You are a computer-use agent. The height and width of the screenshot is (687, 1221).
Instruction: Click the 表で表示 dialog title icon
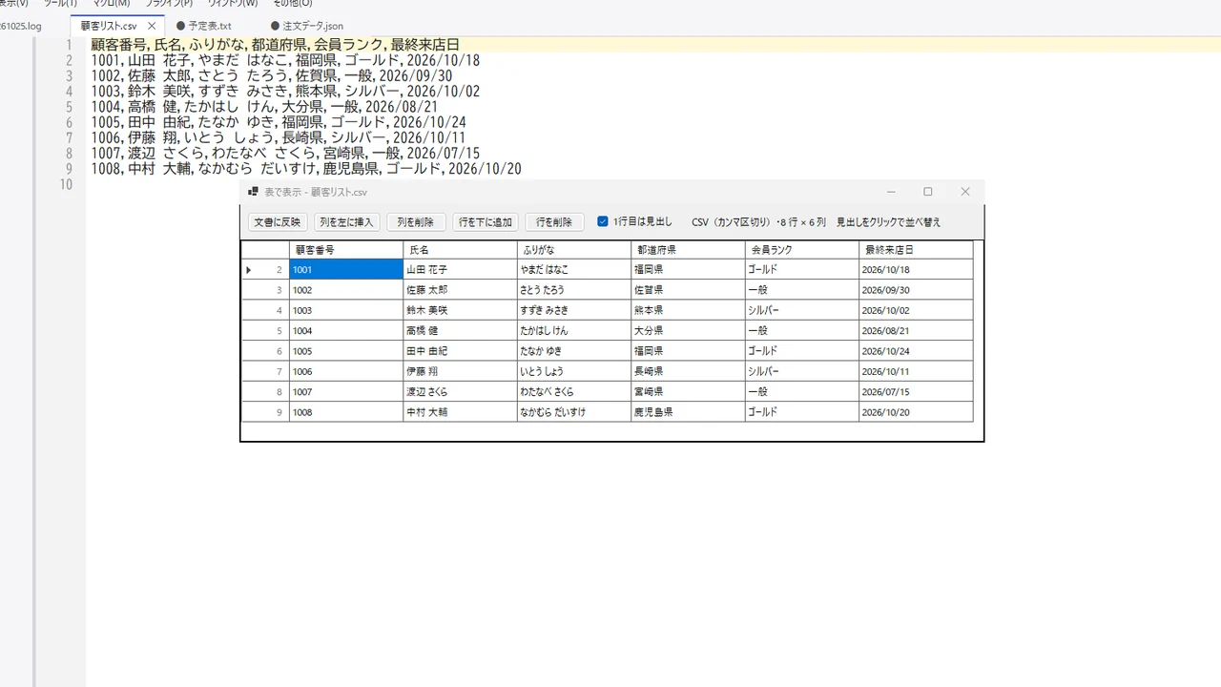pyautogui.click(x=253, y=192)
